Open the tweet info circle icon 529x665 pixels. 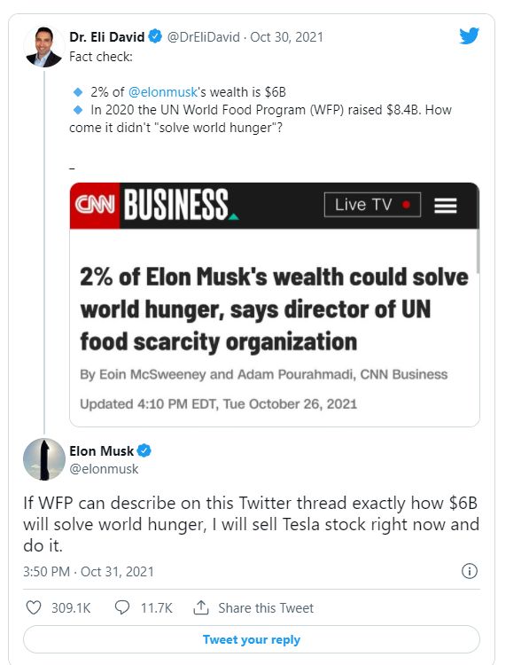click(470, 571)
